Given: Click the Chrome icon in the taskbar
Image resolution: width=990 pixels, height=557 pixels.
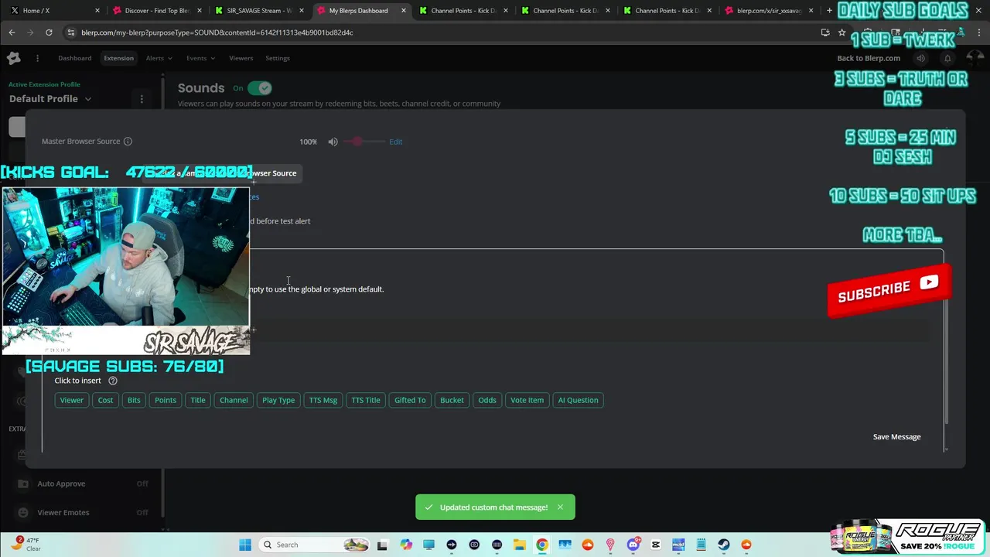Looking at the screenshot, I should [542, 545].
